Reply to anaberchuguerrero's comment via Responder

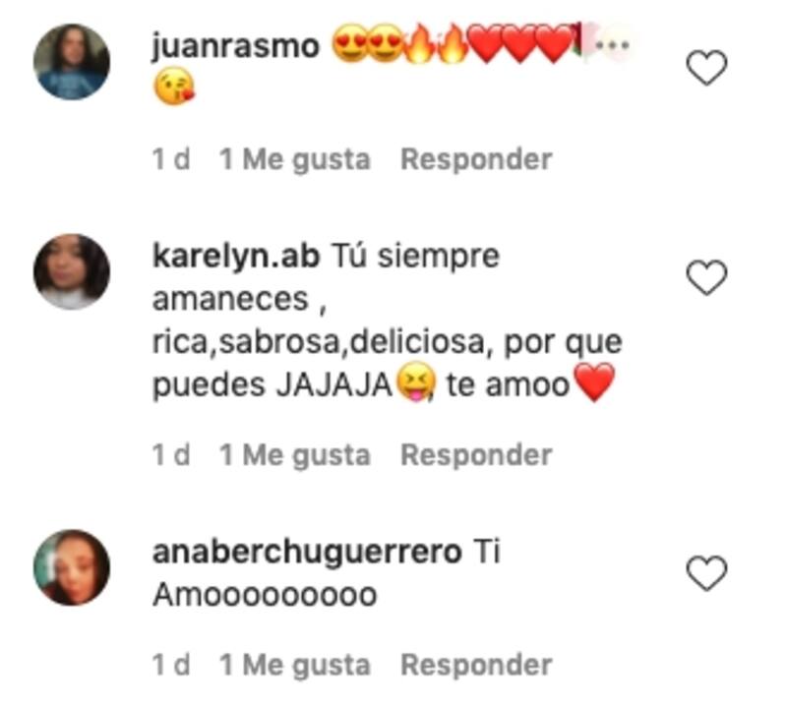pyautogui.click(x=476, y=665)
